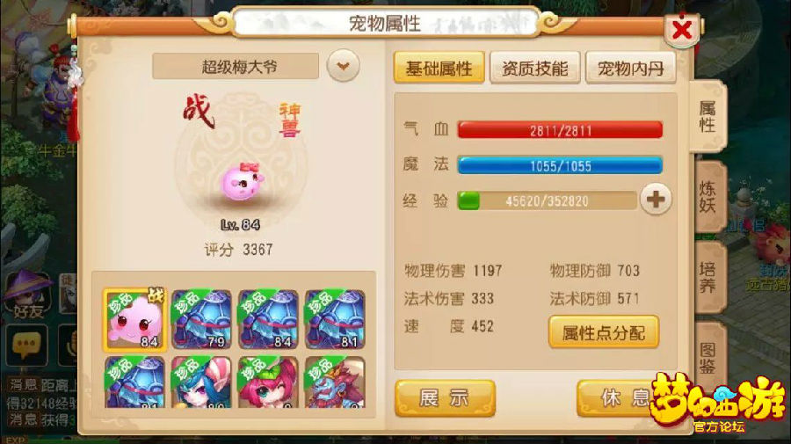
Task: Switch to the 培养 side tab
Action: click(708, 276)
